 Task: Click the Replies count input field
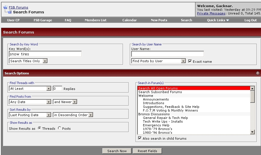(x=57, y=89)
